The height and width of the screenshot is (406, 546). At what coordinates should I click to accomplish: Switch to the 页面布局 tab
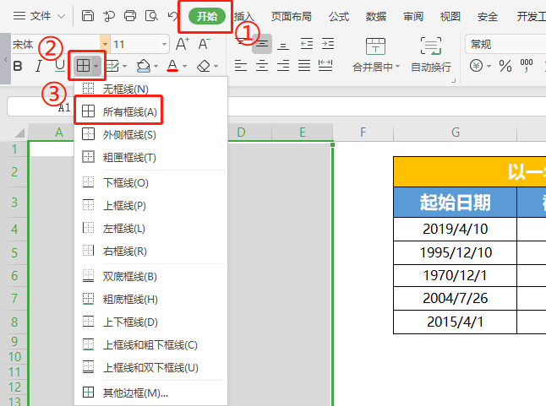point(290,16)
